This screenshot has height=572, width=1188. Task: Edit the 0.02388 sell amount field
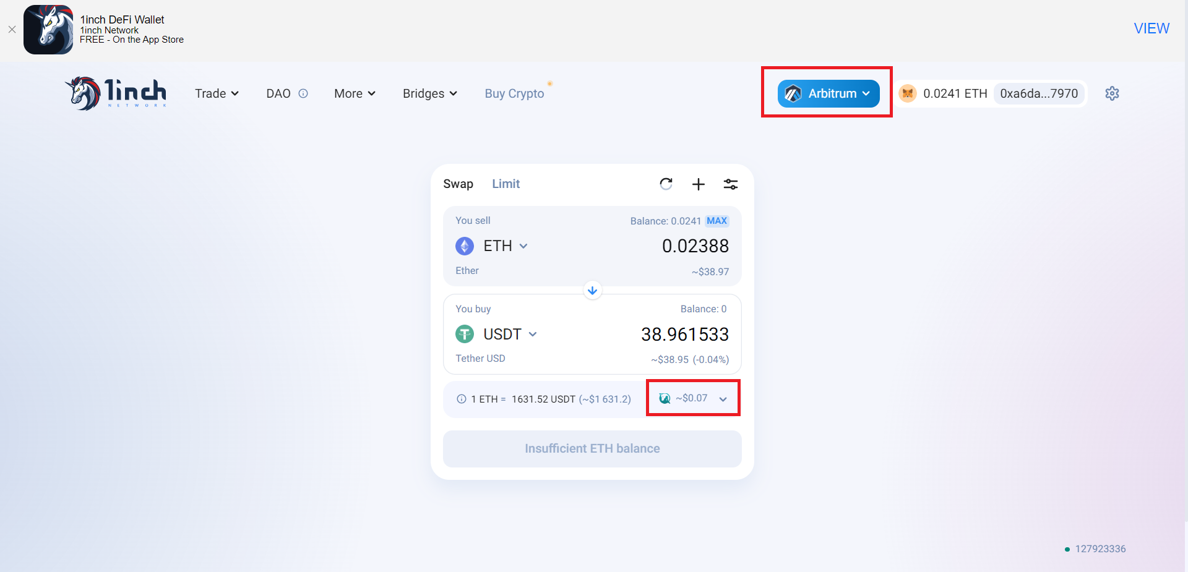(x=695, y=246)
